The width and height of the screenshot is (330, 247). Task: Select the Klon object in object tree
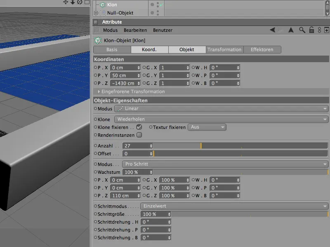(112, 5)
